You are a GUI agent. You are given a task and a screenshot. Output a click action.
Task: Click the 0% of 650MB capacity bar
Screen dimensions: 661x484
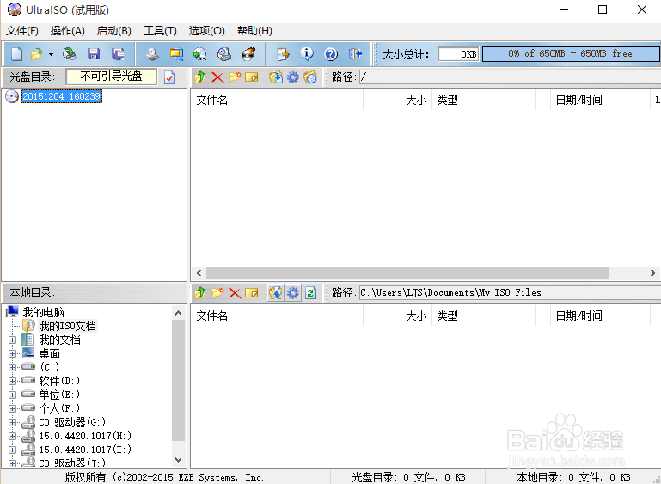click(x=570, y=54)
